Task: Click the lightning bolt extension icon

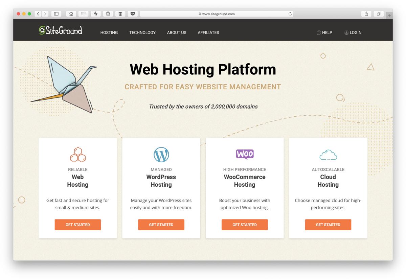Action: tap(96, 14)
